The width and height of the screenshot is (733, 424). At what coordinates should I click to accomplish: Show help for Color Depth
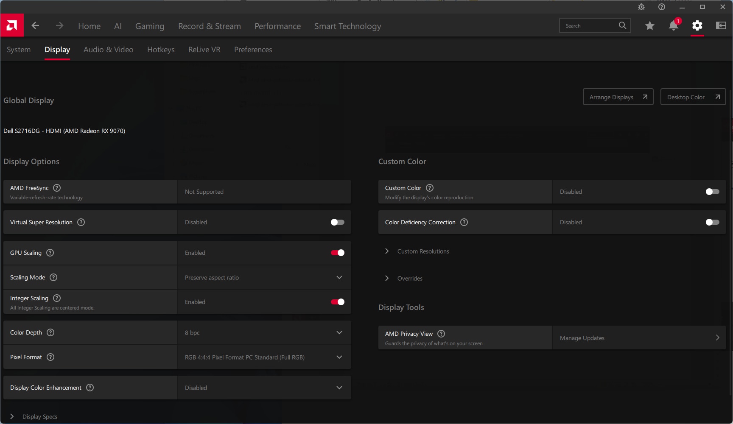50,332
